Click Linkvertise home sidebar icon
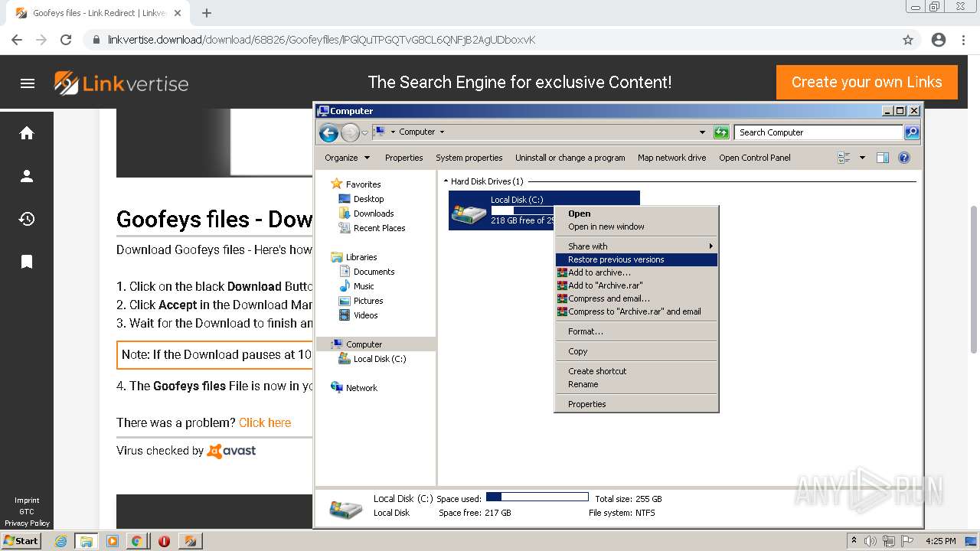 [27, 133]
